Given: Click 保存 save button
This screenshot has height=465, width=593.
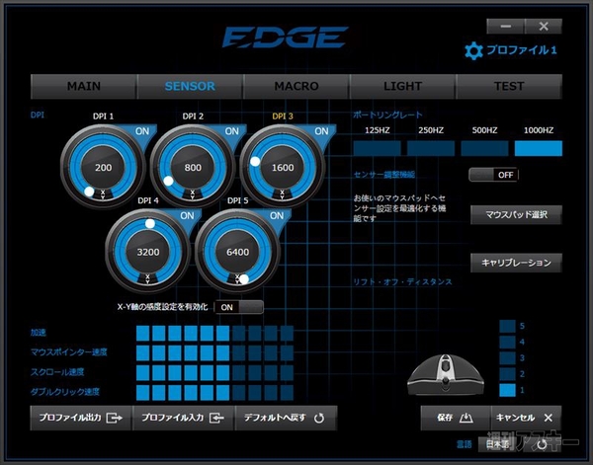Looking at the screenshot, I should (x=456, y=418).
